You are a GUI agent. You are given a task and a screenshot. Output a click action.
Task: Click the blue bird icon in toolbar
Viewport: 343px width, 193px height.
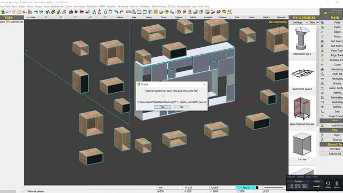tap(41, 12)
